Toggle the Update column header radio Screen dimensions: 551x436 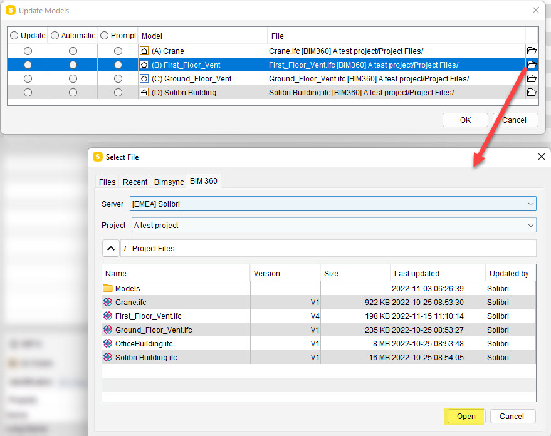15,36
